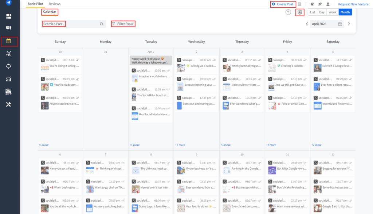Click the notifications bell icon

pos(311,4)
